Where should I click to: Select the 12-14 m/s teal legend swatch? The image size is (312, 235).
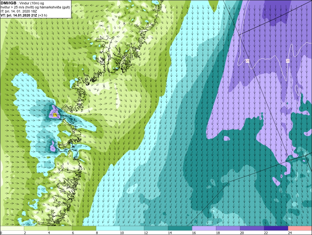click(x=156, y=228)
